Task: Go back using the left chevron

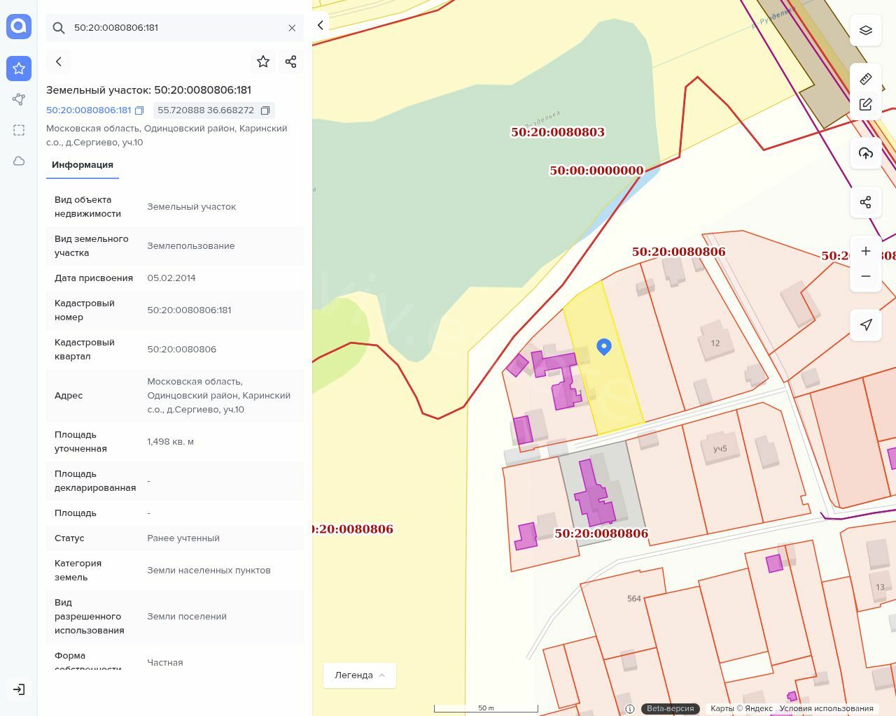Action: (59, 62)
